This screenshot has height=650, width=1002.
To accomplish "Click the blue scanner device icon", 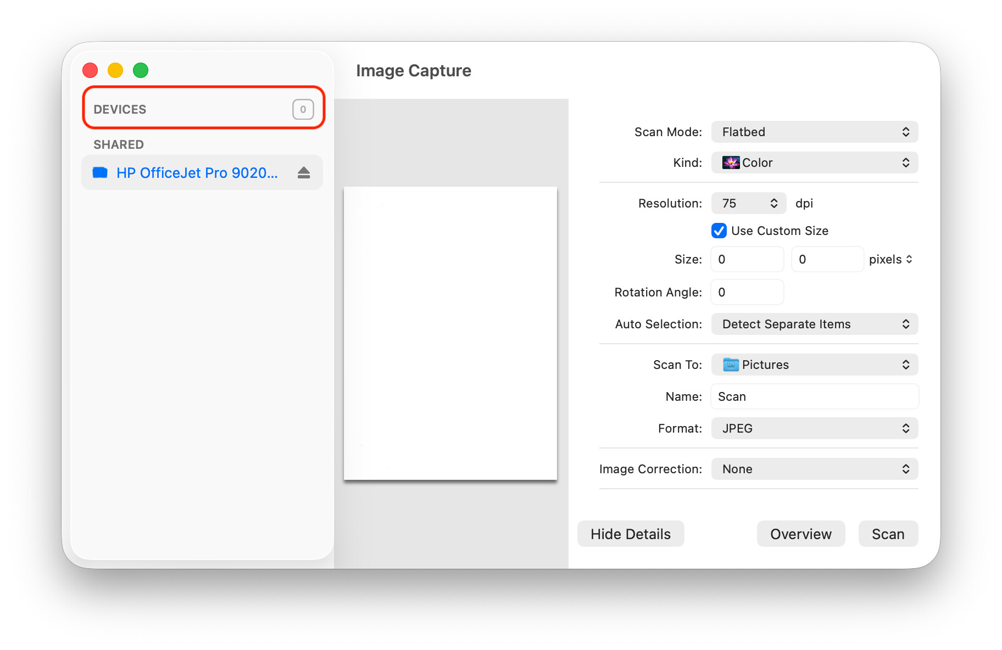I will (100, 173).
